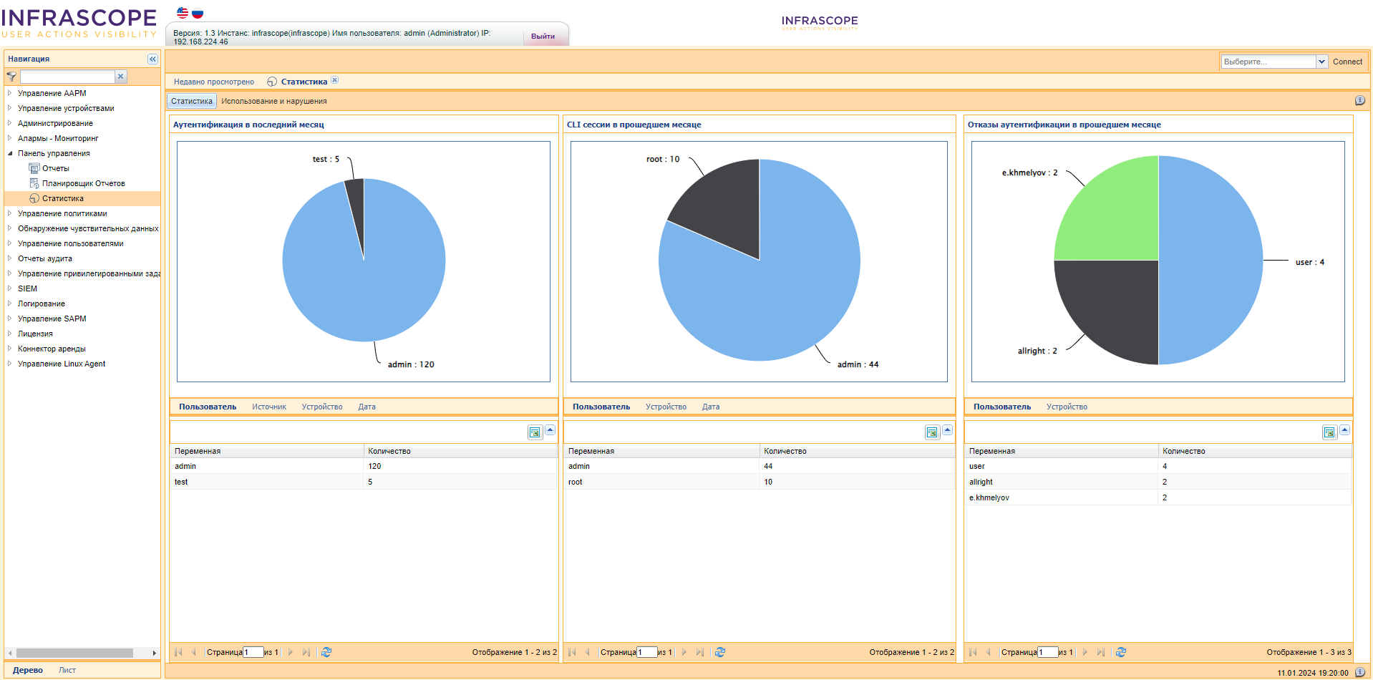Screen dimensions: 1373x680
Task: Collapse the Навигация panel with the double-arrow icon
Action: coord(152,59)
